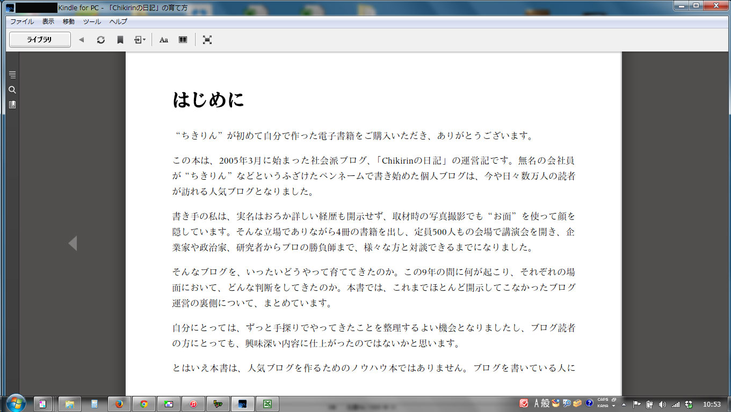This screenshot has width=731, height=412.
Task: Open the network signal tray icon
Action: pyautogui.click(x=676, y=404)
